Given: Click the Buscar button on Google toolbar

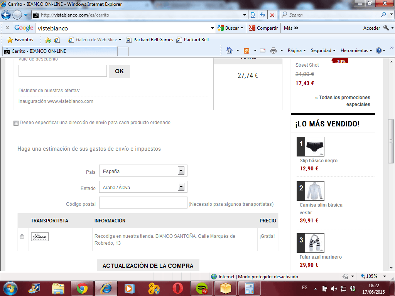Looking at the screenshot, I should 228,28.
